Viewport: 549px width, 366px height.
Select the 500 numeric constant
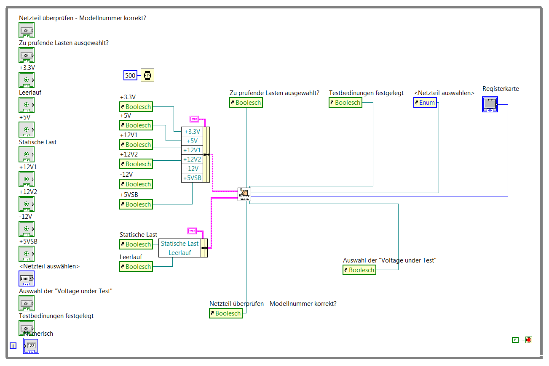click(131, 76)
